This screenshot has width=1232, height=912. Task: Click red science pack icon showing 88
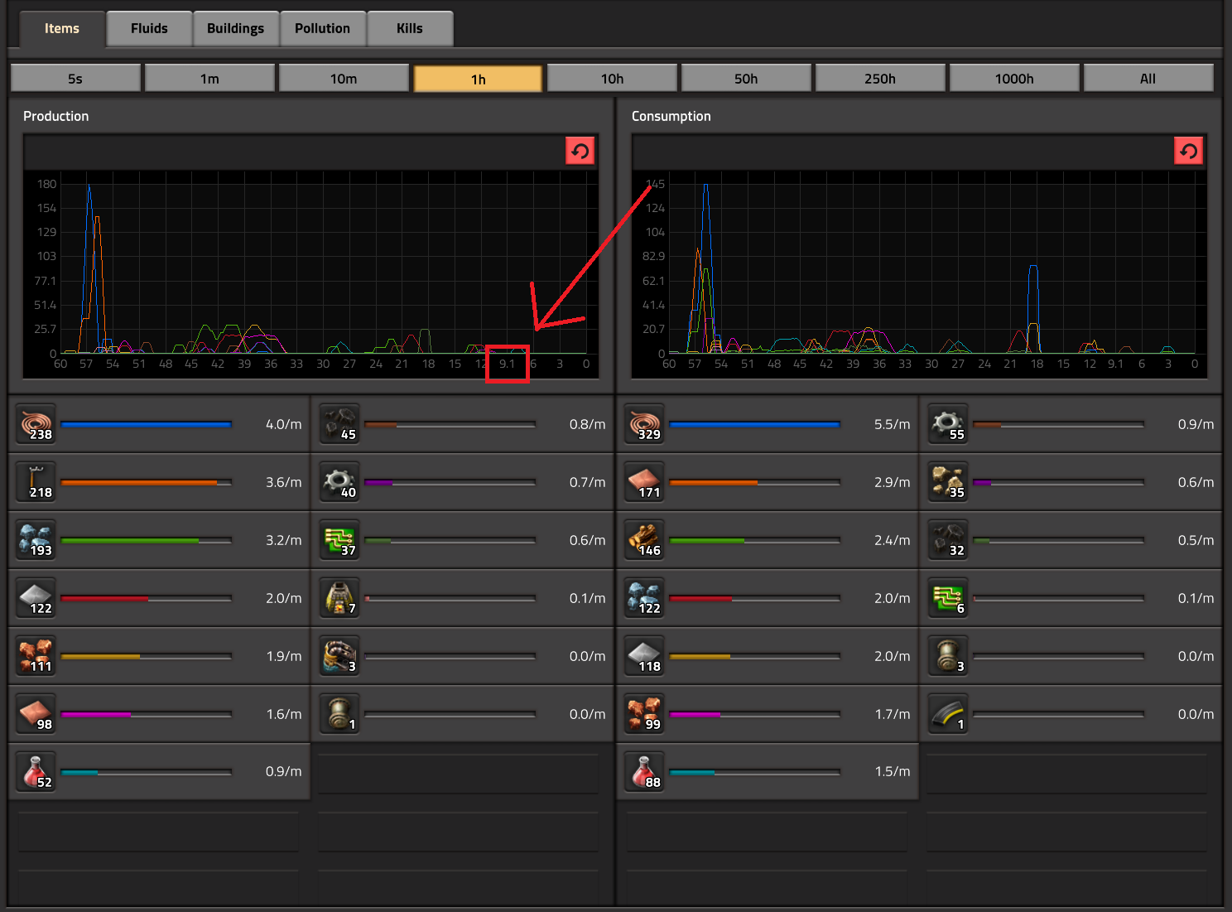pyautogui.click(x=645, y=771)
